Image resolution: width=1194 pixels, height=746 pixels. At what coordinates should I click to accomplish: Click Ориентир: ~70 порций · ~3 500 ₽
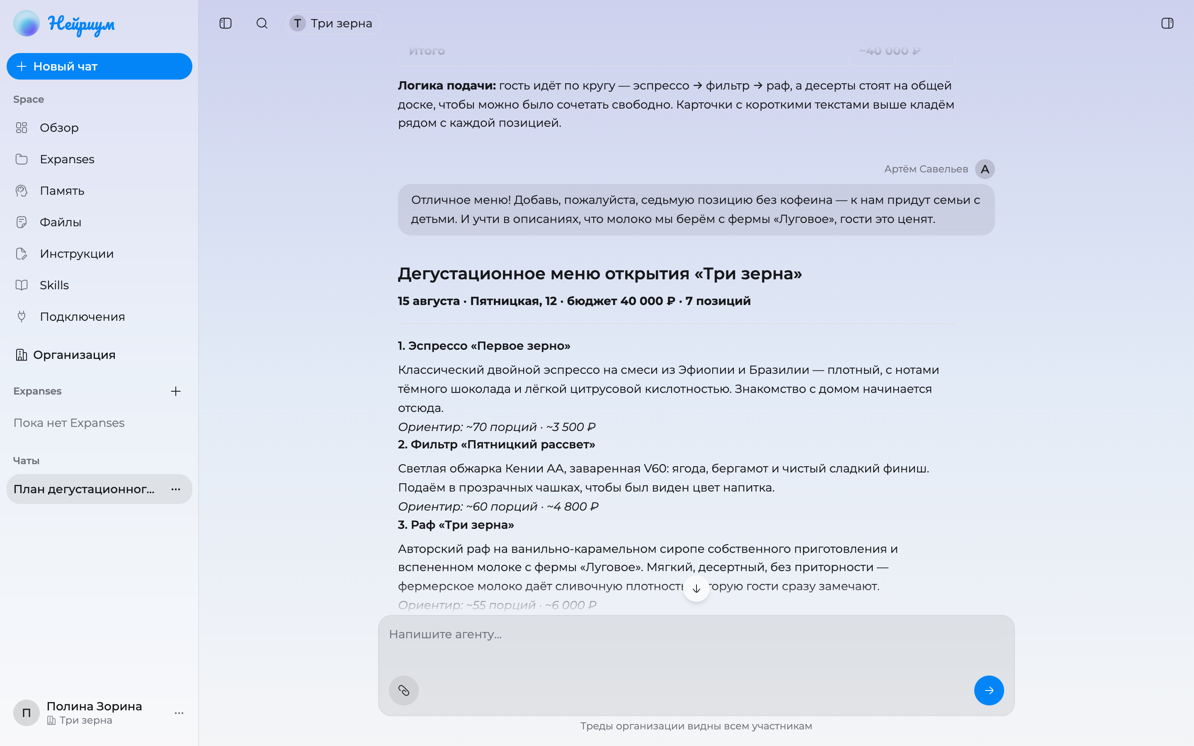point(496,427)
